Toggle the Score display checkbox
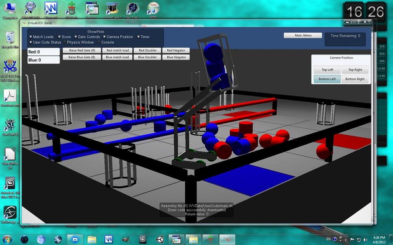Screen dimensions: 393x245 59,37
